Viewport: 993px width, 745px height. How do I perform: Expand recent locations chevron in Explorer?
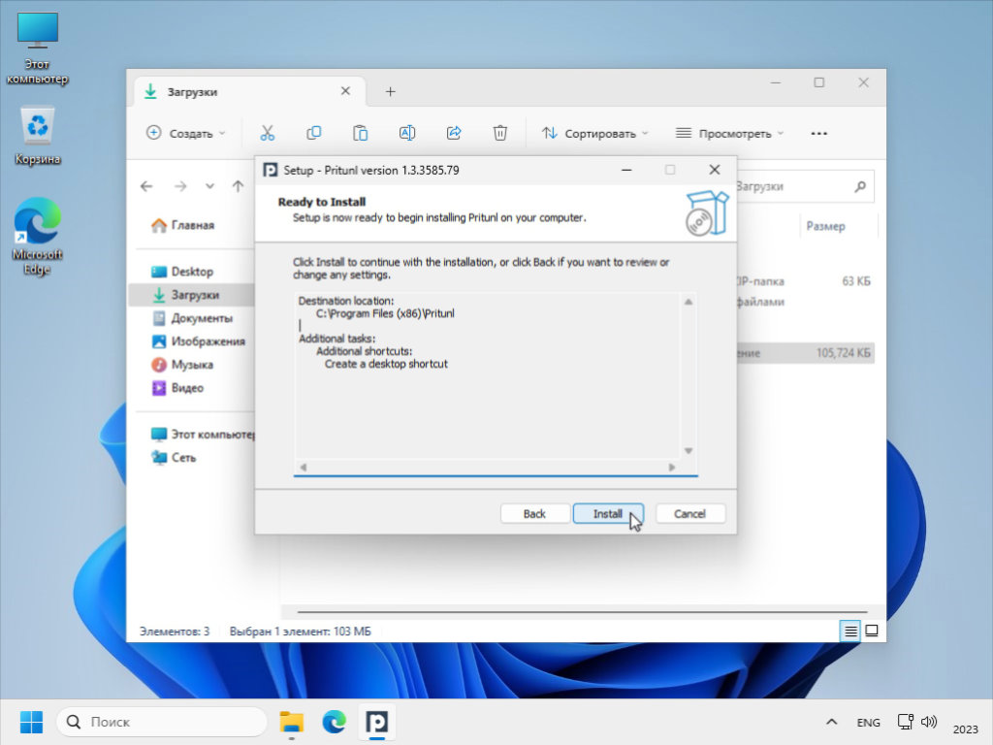point(209,186)
